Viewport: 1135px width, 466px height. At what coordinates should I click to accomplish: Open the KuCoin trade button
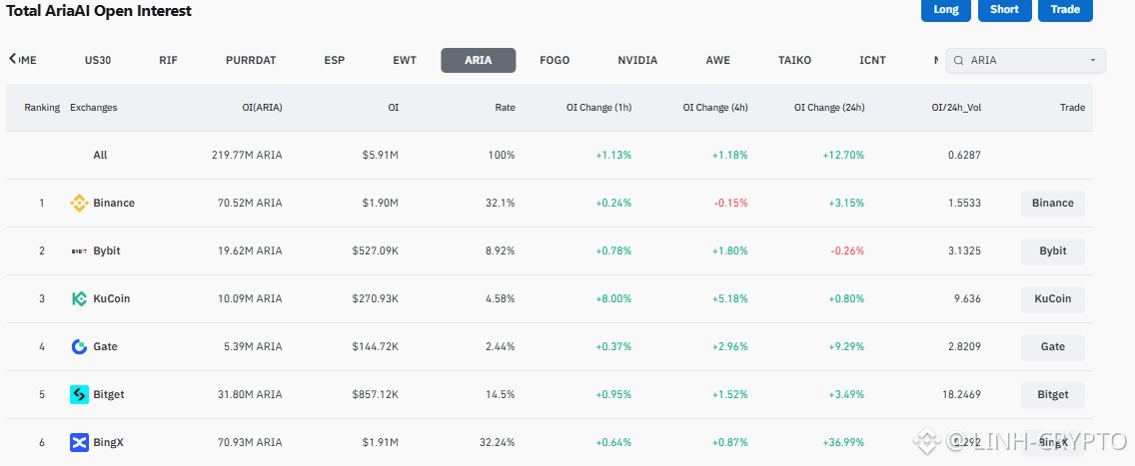[1052, 298]
